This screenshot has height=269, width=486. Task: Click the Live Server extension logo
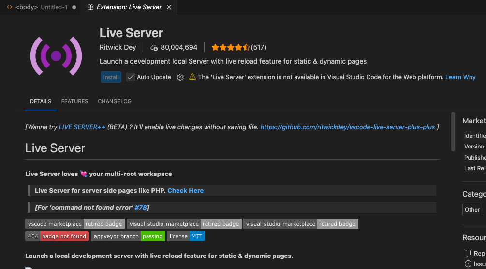pos(56,56)
